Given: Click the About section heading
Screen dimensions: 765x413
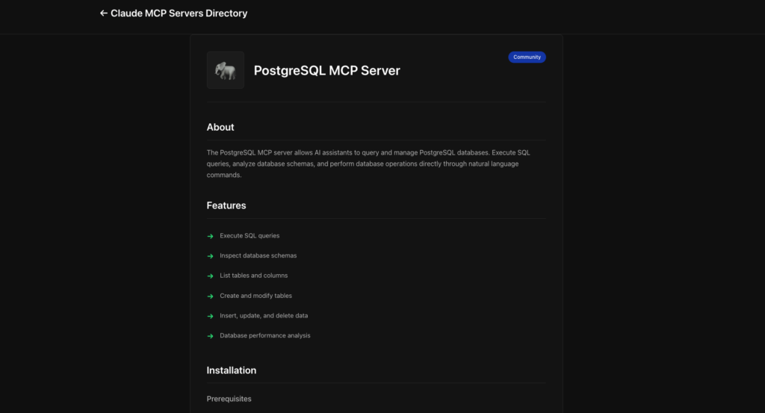Looking at the screenshot, I should [x=220, y=127].
